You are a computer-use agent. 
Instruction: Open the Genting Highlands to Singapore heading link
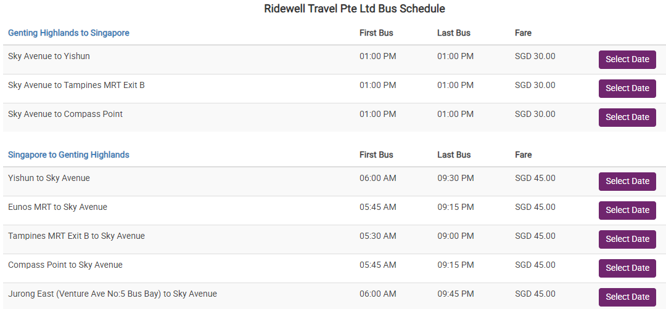tap(68, 33)
